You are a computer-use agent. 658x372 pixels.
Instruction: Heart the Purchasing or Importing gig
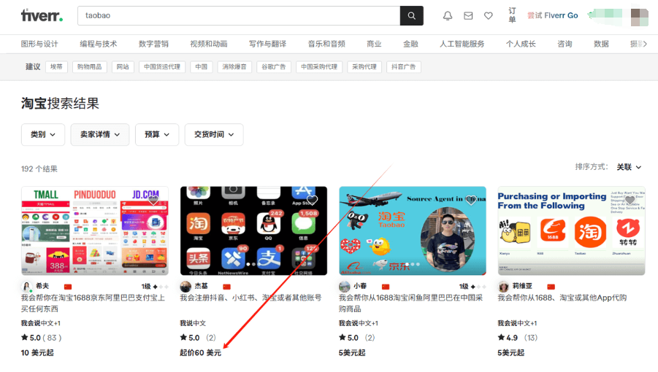[630, 200]
